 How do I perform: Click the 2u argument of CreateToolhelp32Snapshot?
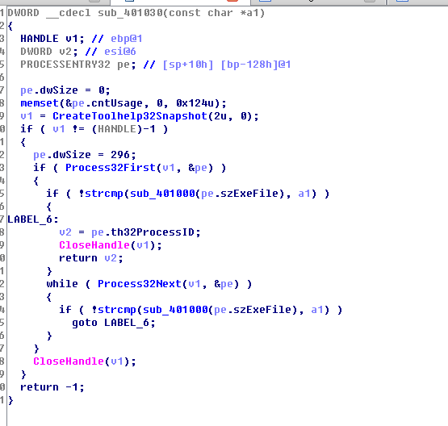click(220, 116)
